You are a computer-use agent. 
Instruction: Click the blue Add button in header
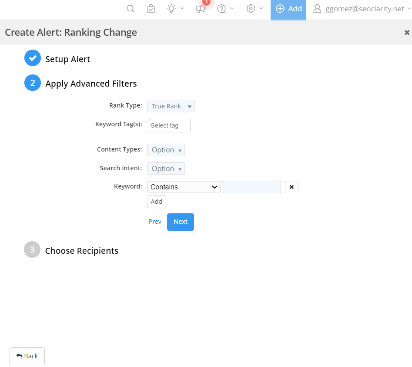(x=288, y=9)
